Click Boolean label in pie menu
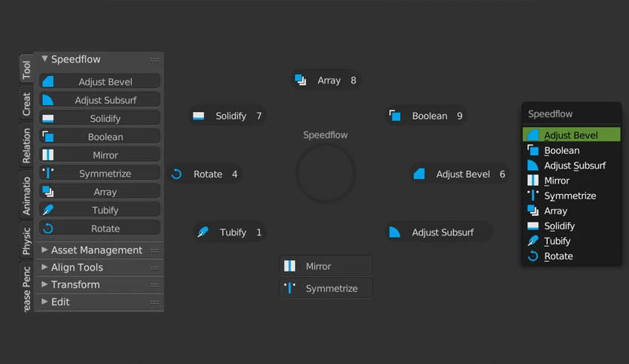Screen dimensions: 629x364 (430, 116)
